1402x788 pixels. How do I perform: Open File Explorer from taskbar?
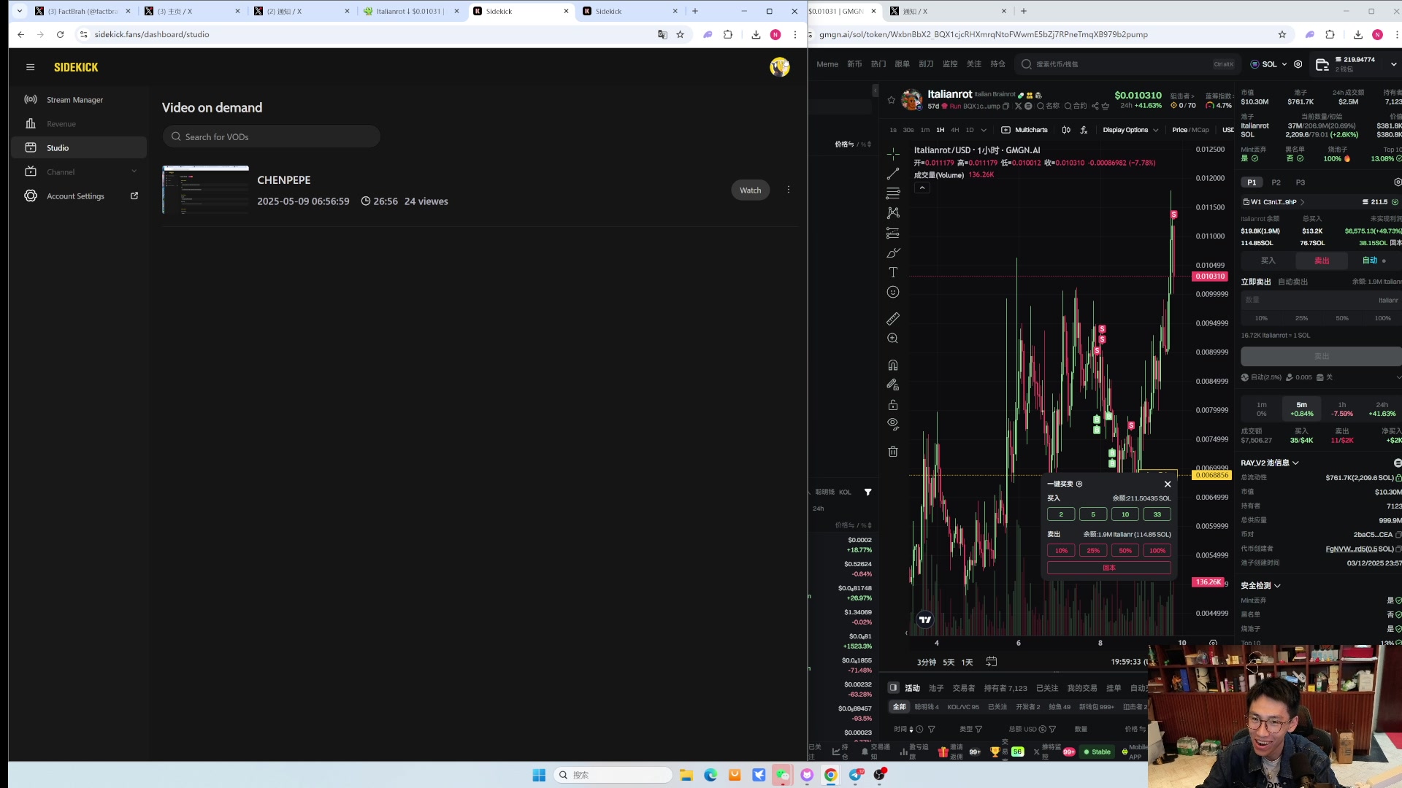[x=686, y=775]
